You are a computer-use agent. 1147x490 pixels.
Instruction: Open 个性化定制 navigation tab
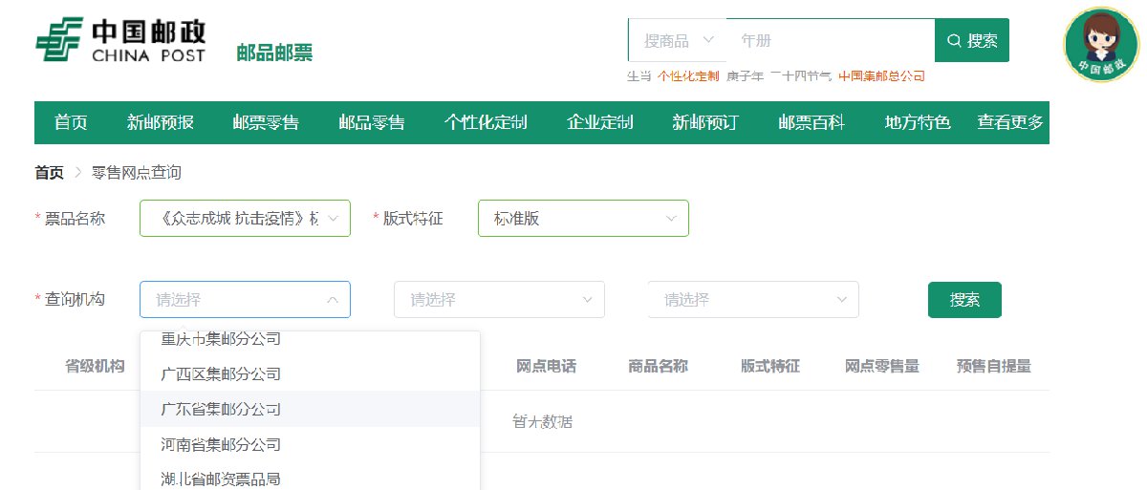(486, 122)
